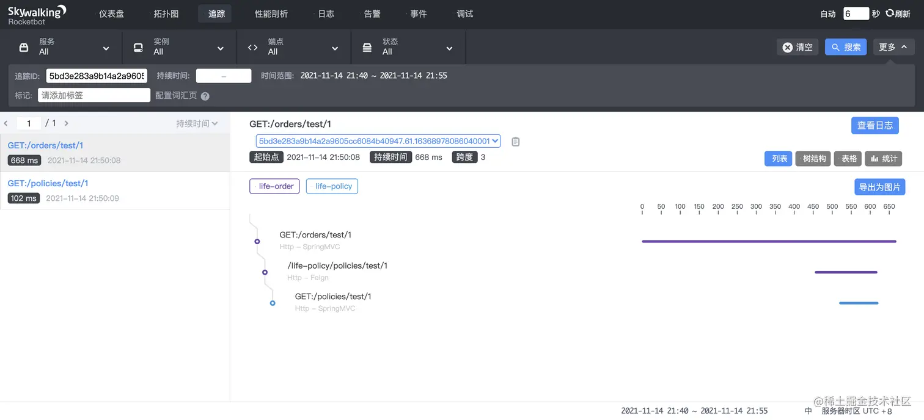Click the GET:/policies/test/1 blue duration bar

859,303
